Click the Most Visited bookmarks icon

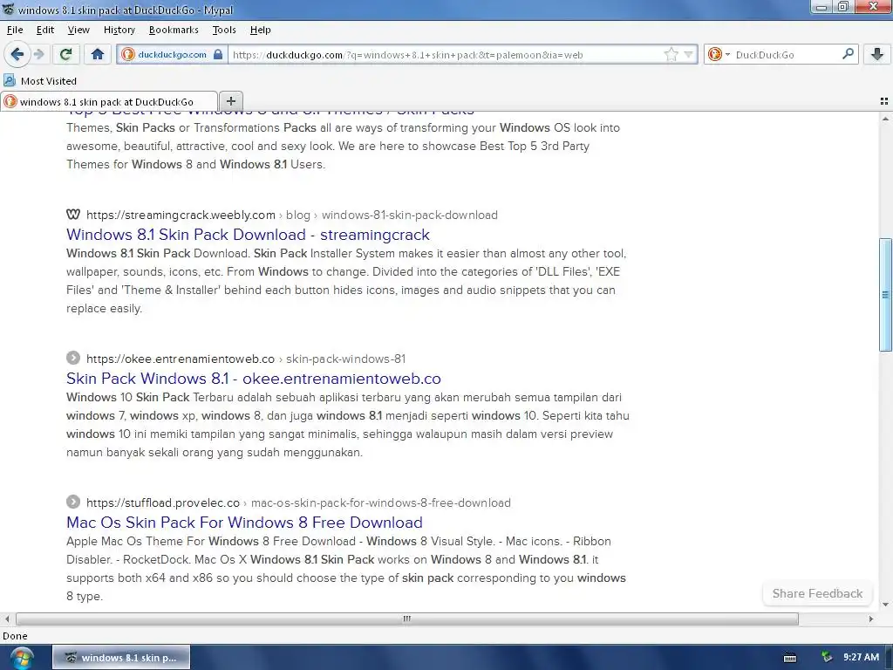(10, 81)
